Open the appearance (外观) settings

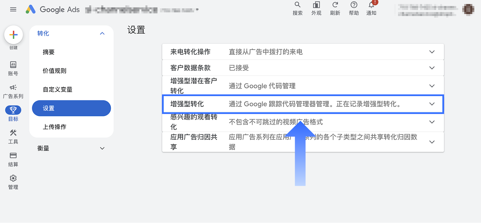(x=316, y=8)
